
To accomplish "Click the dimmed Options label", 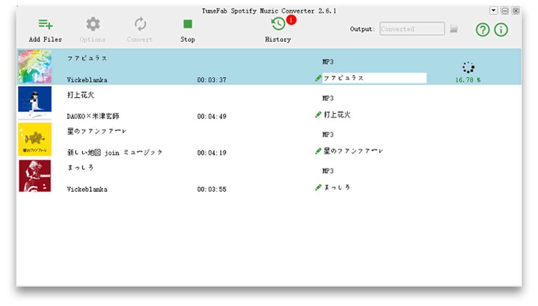I will coord(93,39).
